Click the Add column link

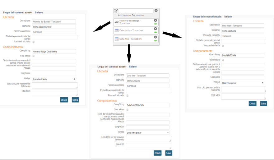124,15
